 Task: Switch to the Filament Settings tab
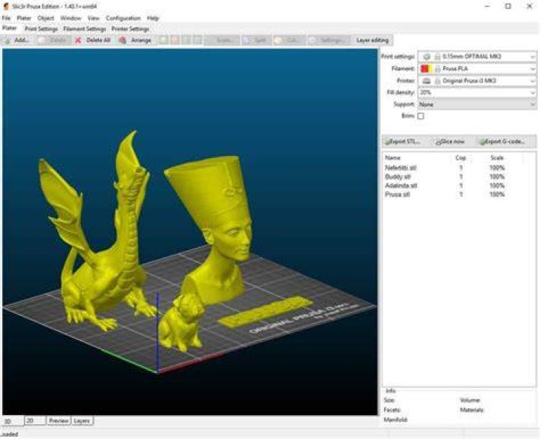point(84,29)
